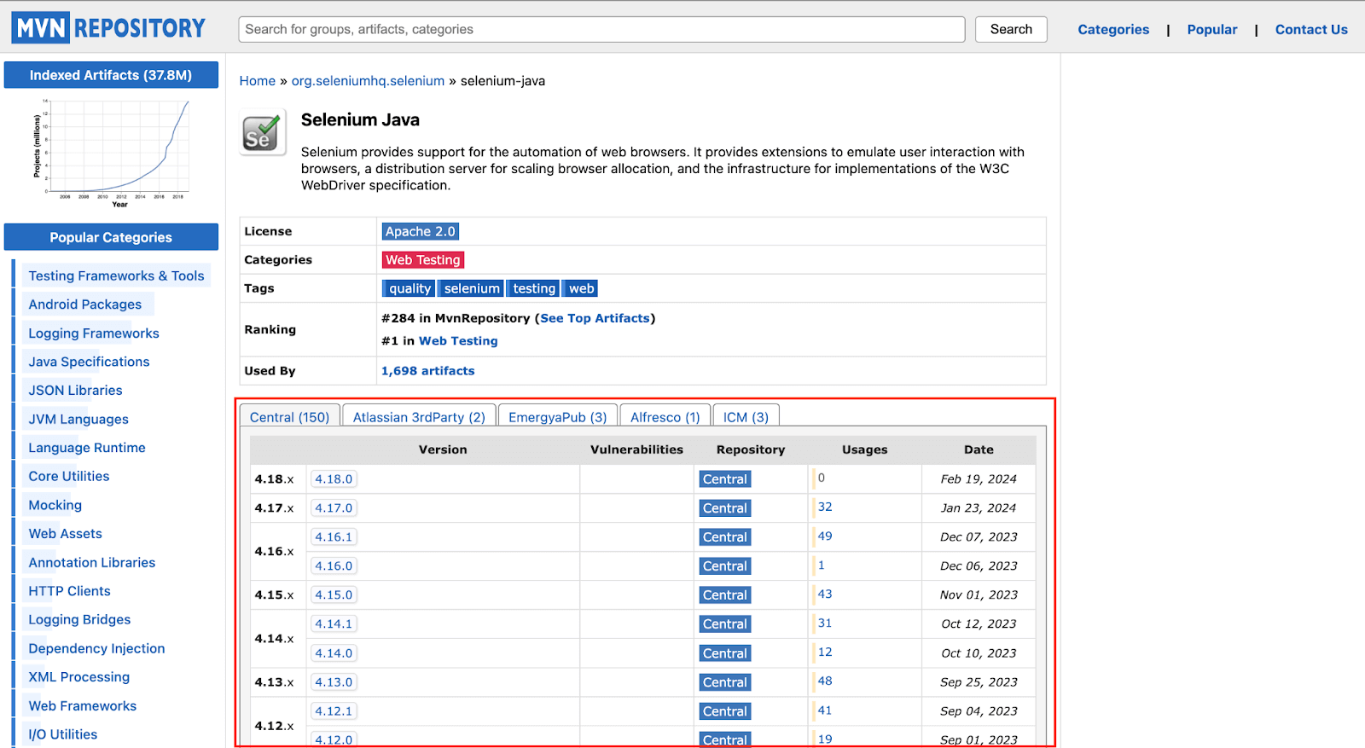1365x748 pixels.
Task: Open XML Processing category
Action: point(79,677)
